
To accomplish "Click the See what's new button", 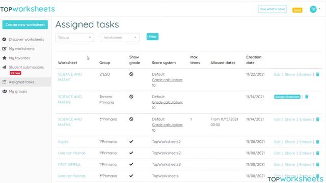I will click(273, 9).
